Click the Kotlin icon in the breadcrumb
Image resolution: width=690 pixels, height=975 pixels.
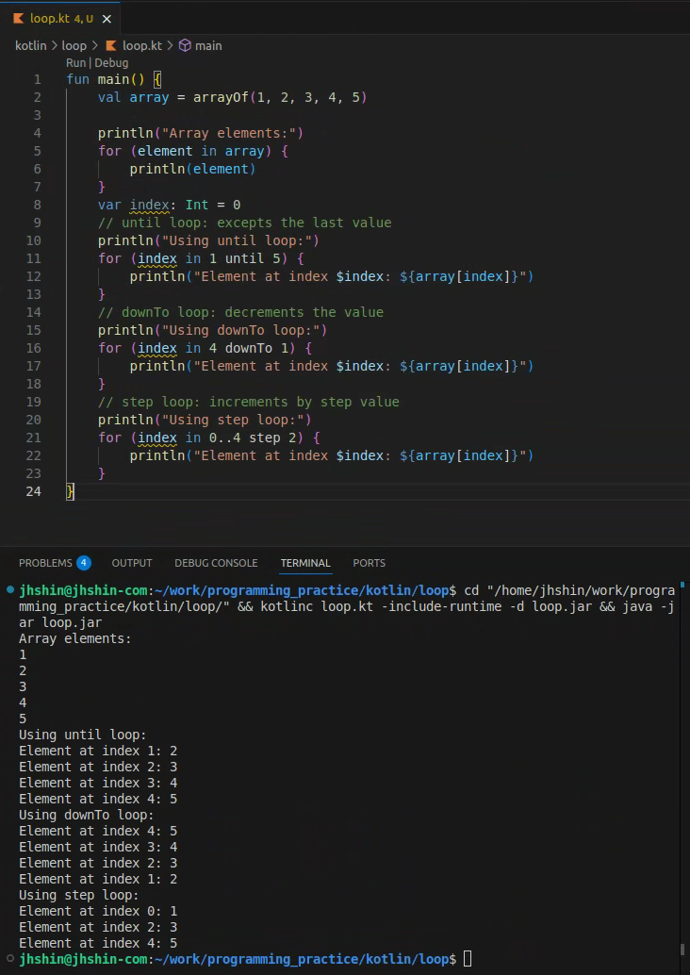point(111,45)
